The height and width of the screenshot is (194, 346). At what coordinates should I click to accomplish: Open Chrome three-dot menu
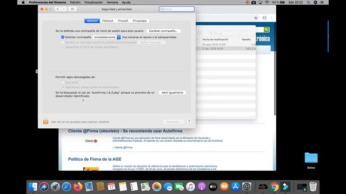point(271,18)
